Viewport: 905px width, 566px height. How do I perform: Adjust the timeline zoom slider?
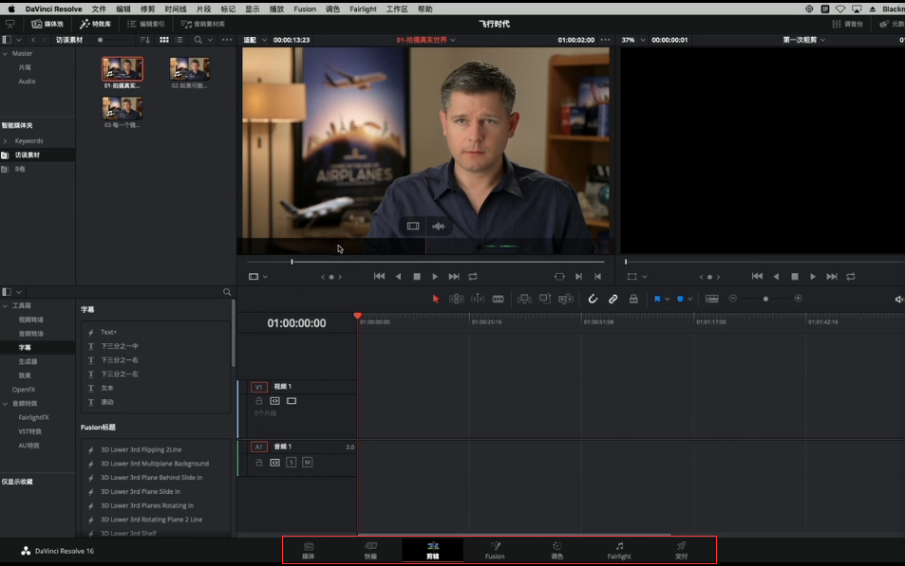765,299
